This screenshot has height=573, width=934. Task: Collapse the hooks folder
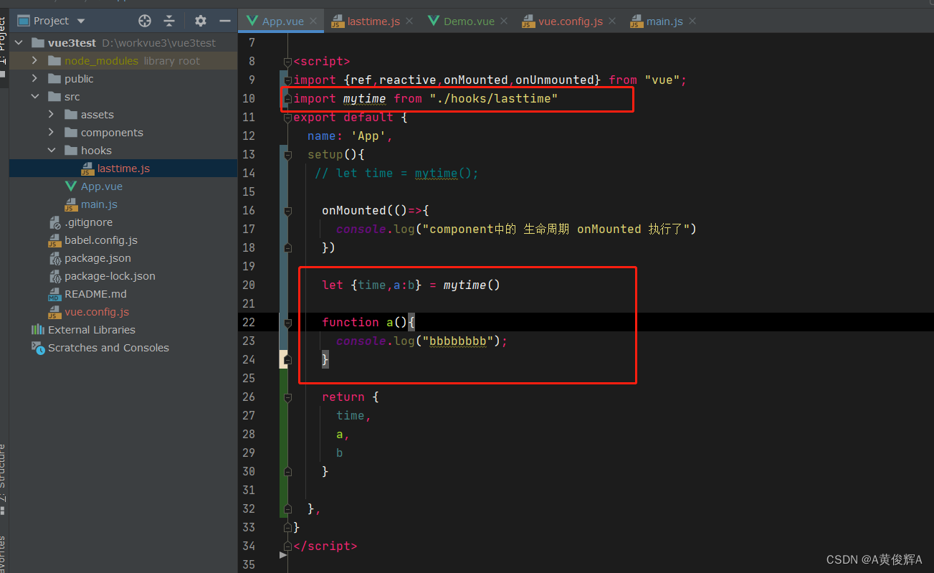click(51, 151)
